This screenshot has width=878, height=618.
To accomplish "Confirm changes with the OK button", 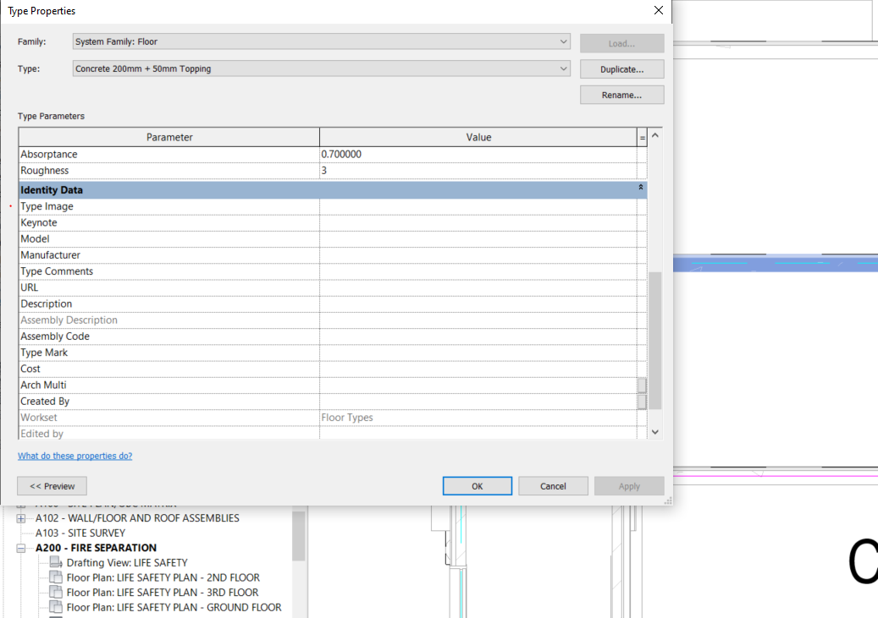I will click(477, 485).
